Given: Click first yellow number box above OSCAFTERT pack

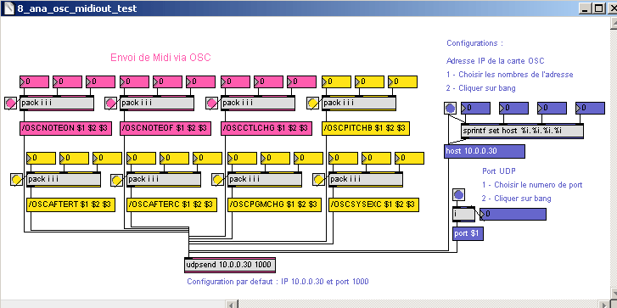Looking at the screenshot, I should [42, 158].
